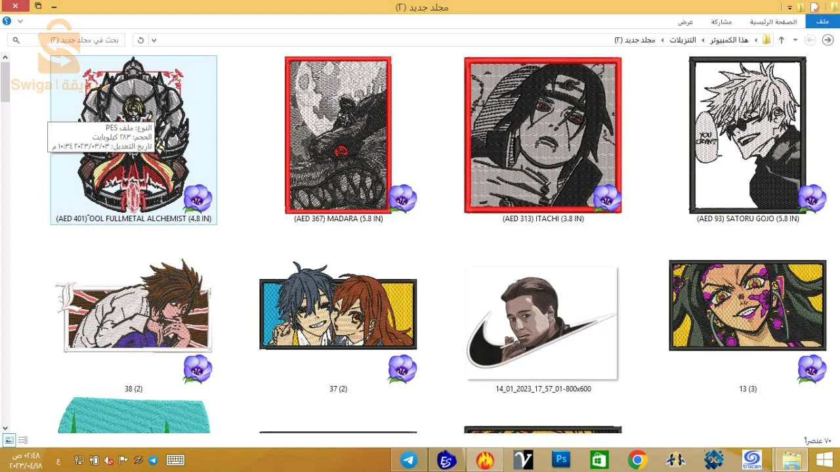
Task: Click status bar item count ٧٠ عنصرًا
Action: pos(818,440)
